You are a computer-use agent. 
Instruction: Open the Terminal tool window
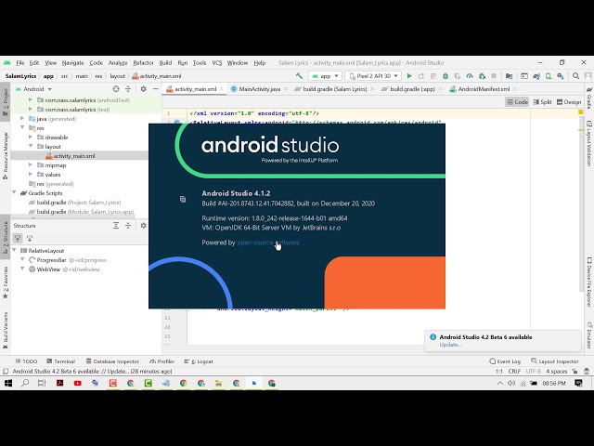pos(60,361)
